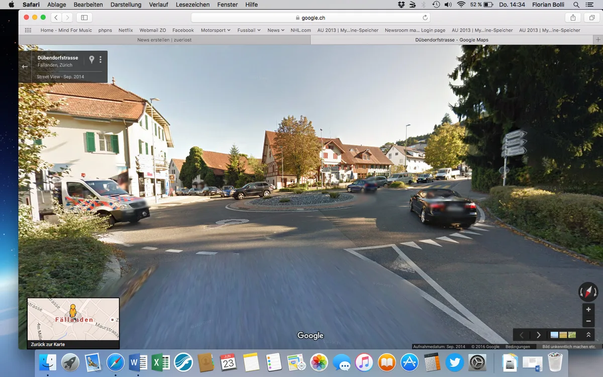Open the Webmail ZO bookmark
This screenshot has width=603, height=377.
point(153,30)
